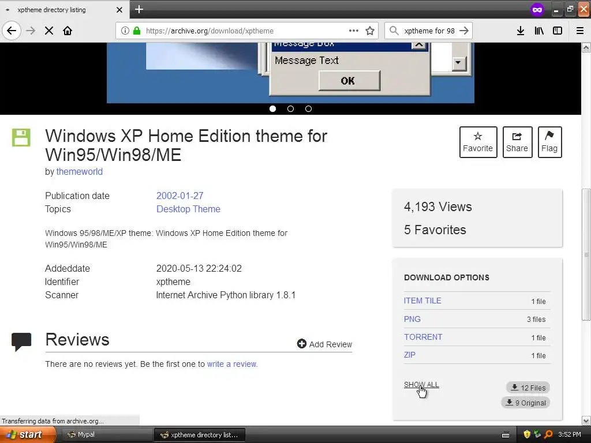The width and height of the screenshot is (591, 443).
Task: Open the browser home page
Action: coord(68,31)
